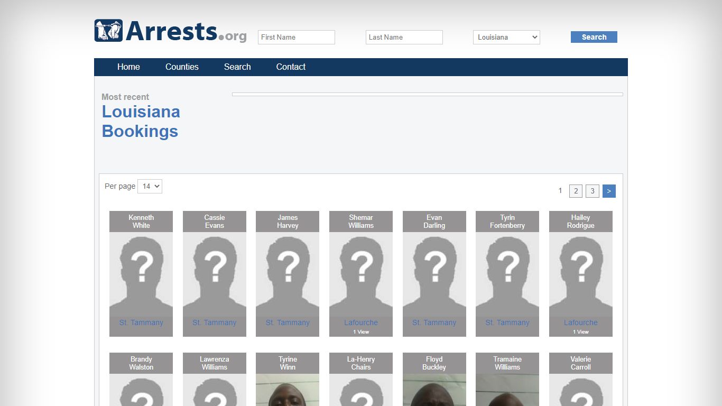Click St. Tammany under James Harvey

288,322
